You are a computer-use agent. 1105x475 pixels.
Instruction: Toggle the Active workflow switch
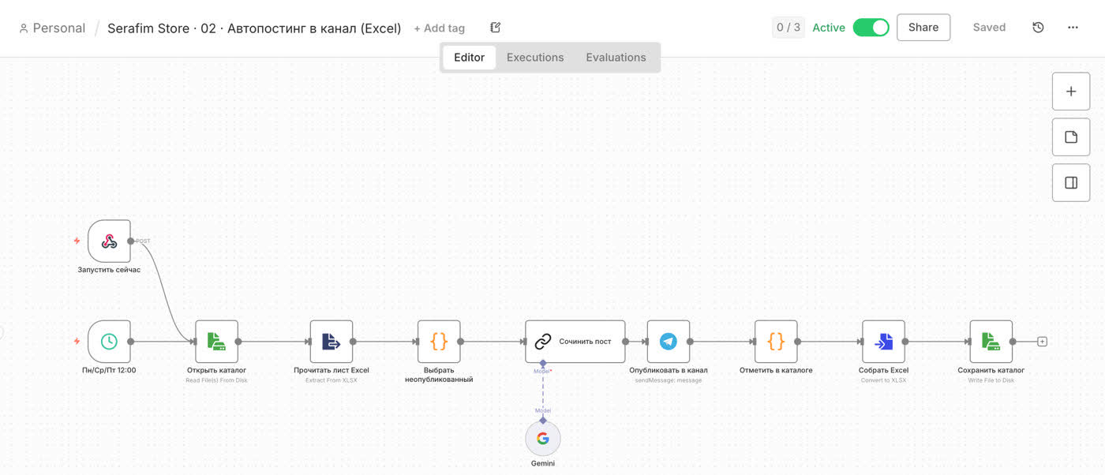[871, 28]
